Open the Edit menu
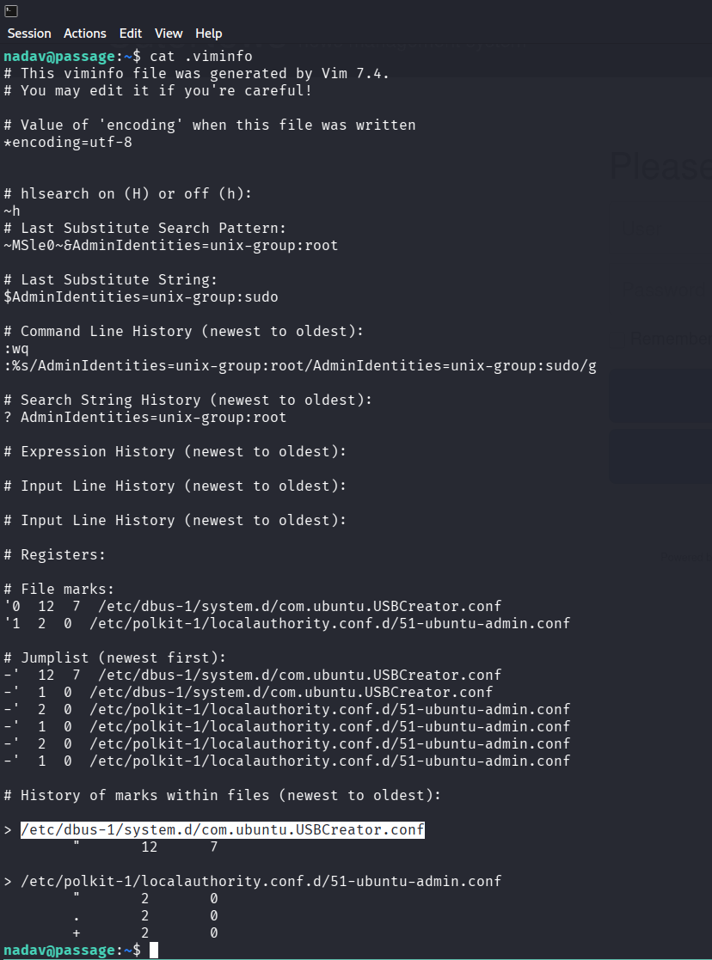712x960 pixels. coord(131,34)
